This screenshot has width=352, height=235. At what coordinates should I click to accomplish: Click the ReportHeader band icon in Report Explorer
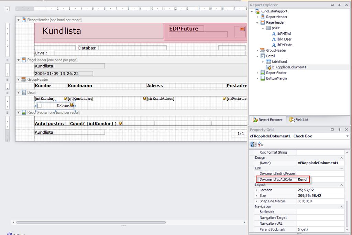262,17
